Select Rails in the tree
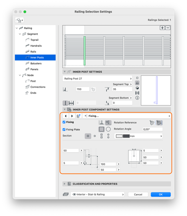Image resolution: width=187 pixels, height=216 pixels. pyautogui.click(x=33, y=52)
